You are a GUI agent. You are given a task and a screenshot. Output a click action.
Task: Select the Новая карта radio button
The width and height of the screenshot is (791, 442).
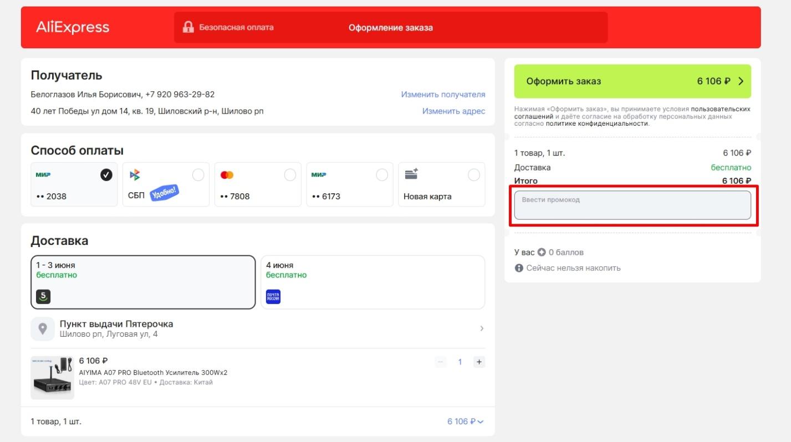tap(474, 175)
